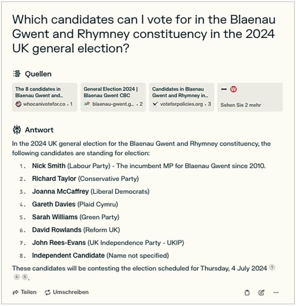The height and width of the screenshot is (306, 296).
Task: Open the three-dots more options menu
Action: (276, 292)
